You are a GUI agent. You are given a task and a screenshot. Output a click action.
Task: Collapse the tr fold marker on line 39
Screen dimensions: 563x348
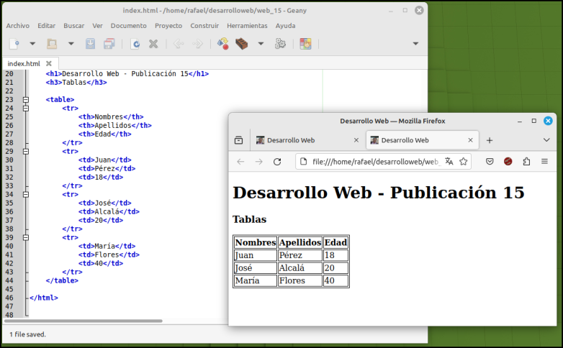pyautogui.click(x=26, y=237)
